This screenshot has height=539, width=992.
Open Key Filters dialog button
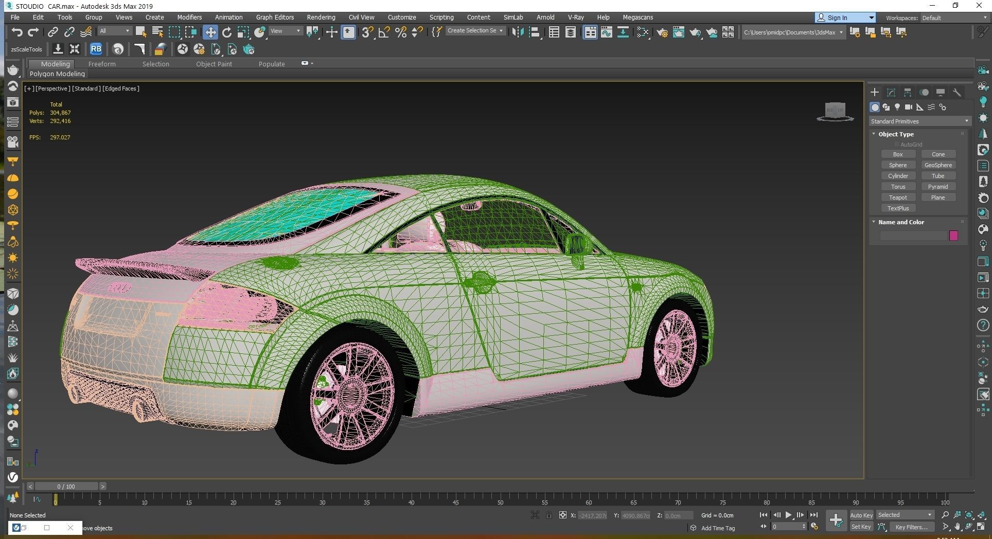[x=911, y=527]
